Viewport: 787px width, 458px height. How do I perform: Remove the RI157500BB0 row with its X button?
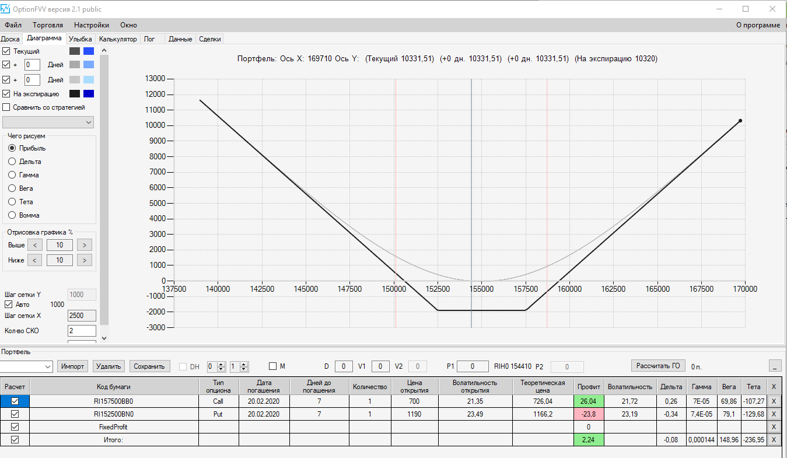click(774, 401)
